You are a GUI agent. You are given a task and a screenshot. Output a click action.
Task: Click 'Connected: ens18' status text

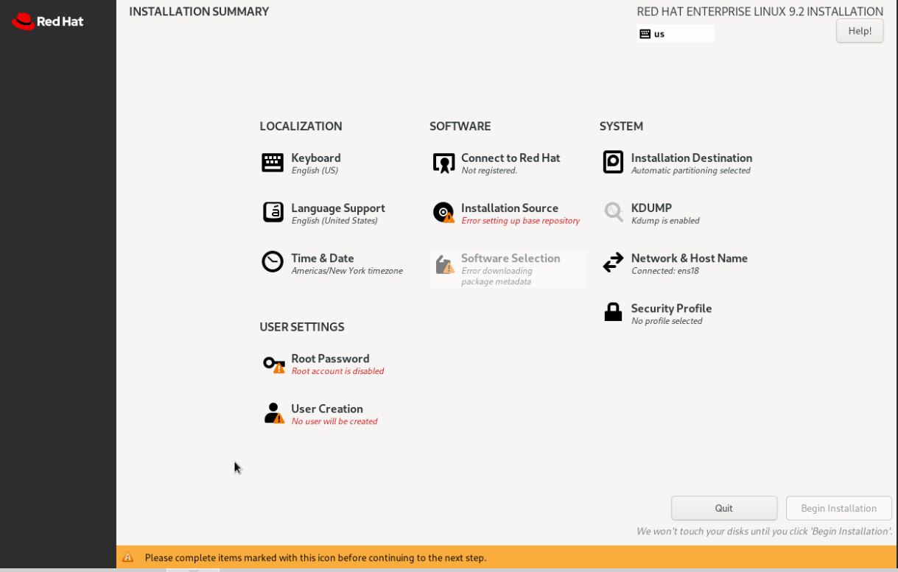coord(665,271)
